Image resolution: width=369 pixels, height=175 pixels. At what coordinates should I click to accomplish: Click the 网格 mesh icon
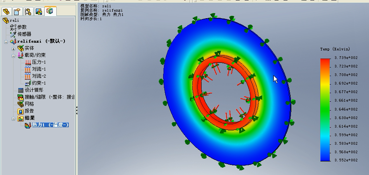click(21, 104)
